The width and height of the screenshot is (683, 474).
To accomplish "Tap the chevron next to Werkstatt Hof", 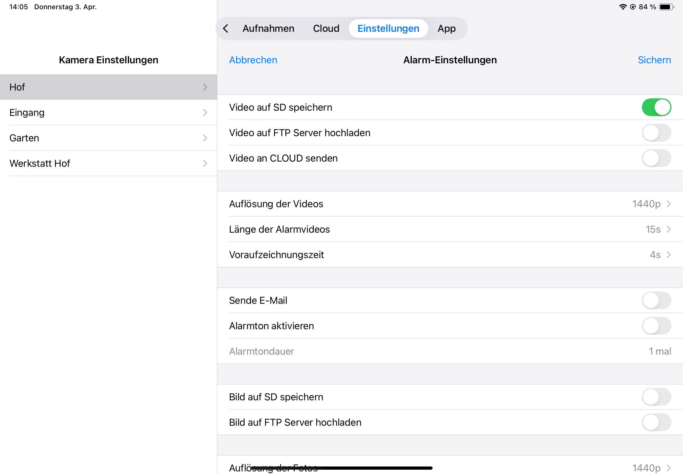I will point(205,163).
